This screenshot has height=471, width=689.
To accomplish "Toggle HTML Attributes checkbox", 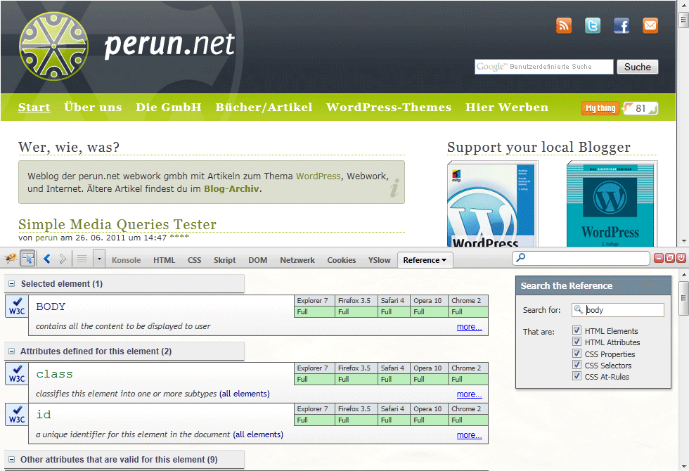I will [577, 342].
